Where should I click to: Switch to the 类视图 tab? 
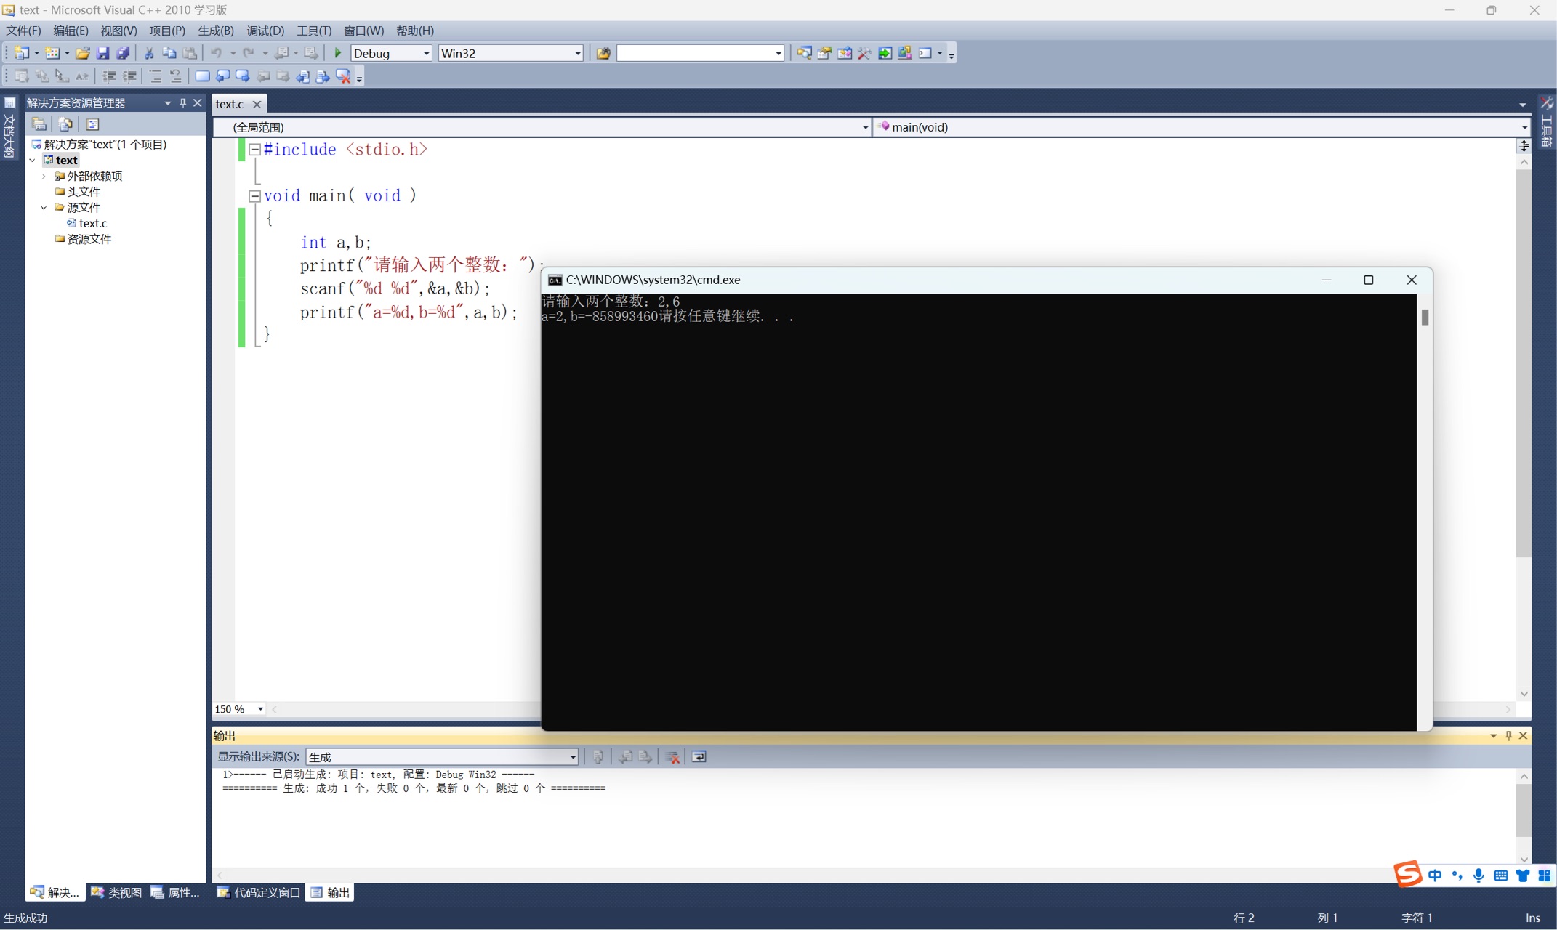pos(117,892)
